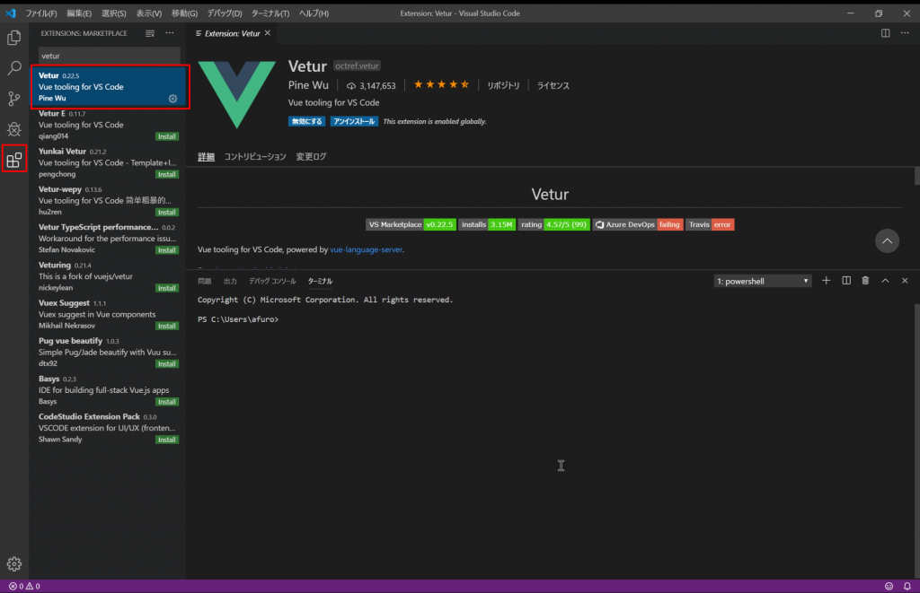Click the 無効にする button
920x593 pixels.
307,121
